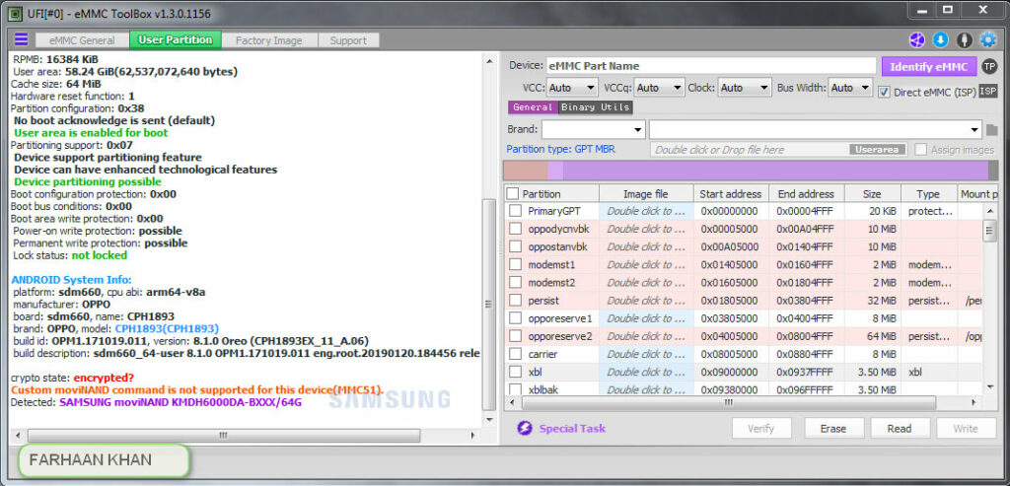Click the ISP pinout icon
Viewport: 1010px width, 486px height.
(987, 91)
